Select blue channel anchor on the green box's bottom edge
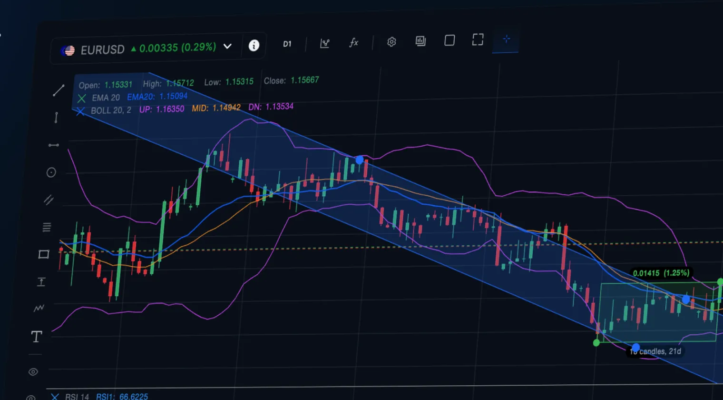Screen dimensions: 723x400 click(x=636, y=347)
